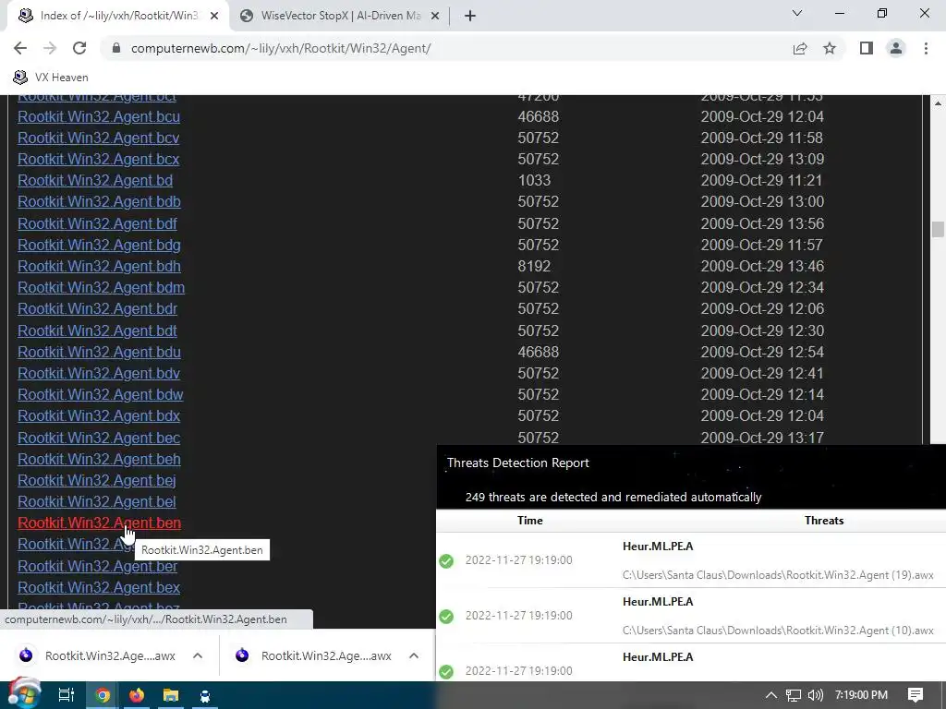
Task: Click Threats Detection Report title
Action: click(517, 463)
